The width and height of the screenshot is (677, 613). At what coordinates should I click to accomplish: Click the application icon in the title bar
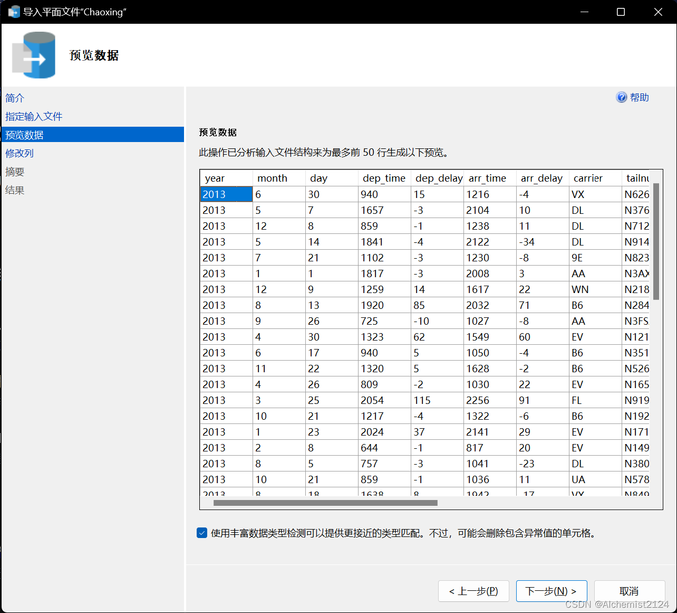pyautogui.click(x=13, y=12)
